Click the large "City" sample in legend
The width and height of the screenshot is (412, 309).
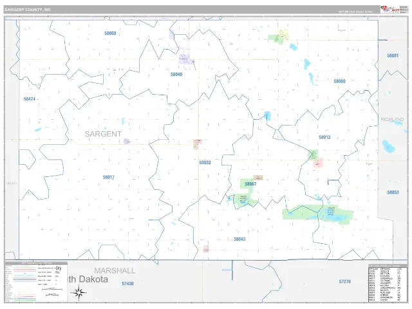(x=58, y=268)
